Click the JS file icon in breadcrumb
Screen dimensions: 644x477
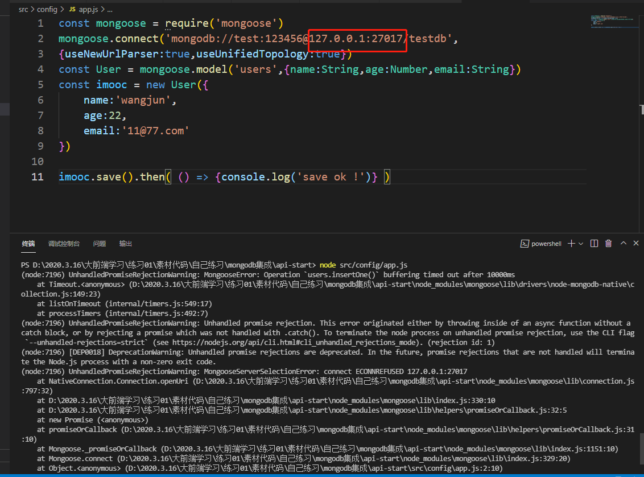pyautogui.click(x=72, y=9)
